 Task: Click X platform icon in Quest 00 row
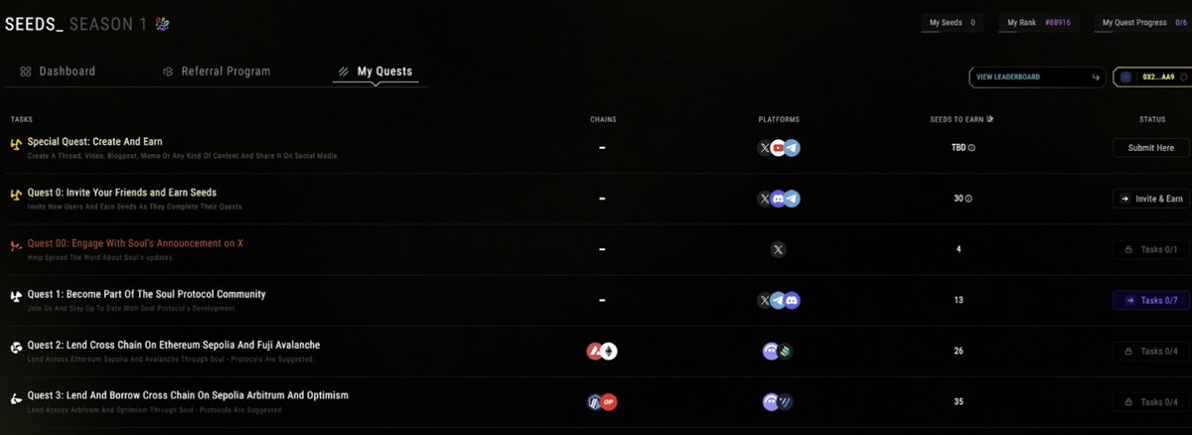pos(779,249)
